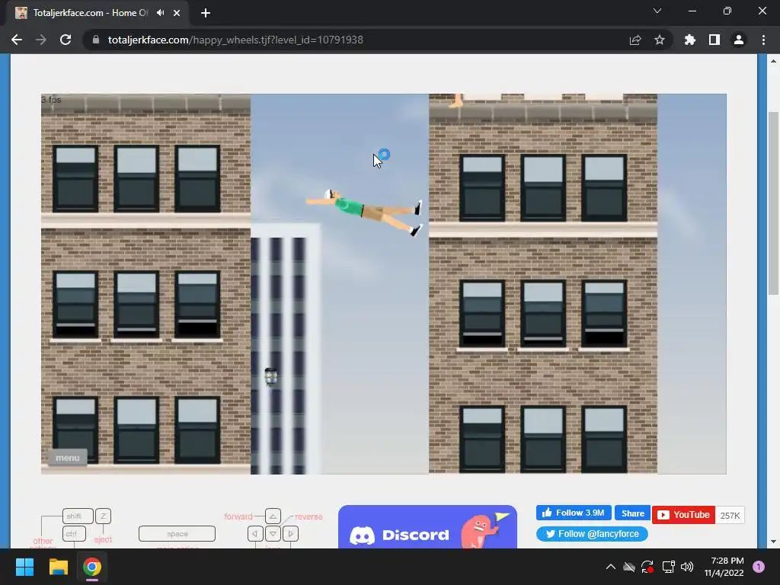This screenshot has width=780, height=585.
Task: Open the Chrome profile avatar menu
Action: pos(739,40)
